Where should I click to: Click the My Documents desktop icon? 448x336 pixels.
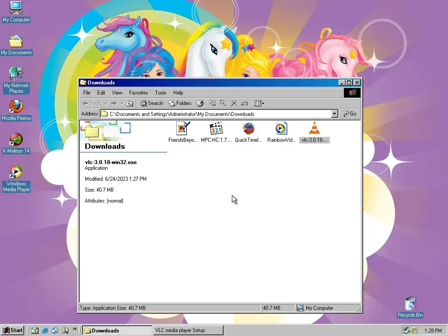[16, 45]
